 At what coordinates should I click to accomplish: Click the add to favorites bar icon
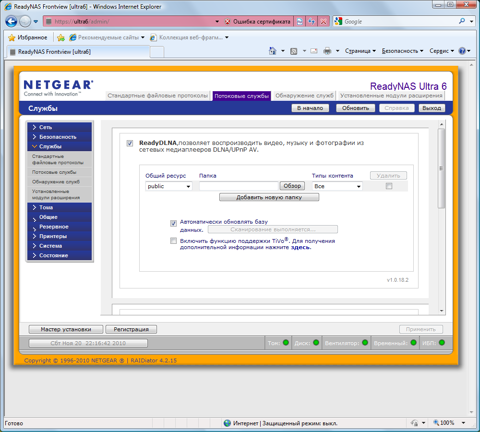pos(61,37)
